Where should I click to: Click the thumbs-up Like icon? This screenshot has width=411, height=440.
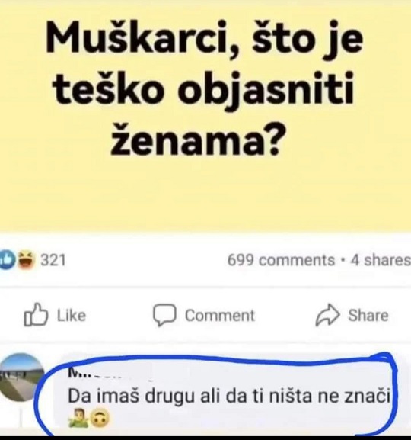(36, 315)
